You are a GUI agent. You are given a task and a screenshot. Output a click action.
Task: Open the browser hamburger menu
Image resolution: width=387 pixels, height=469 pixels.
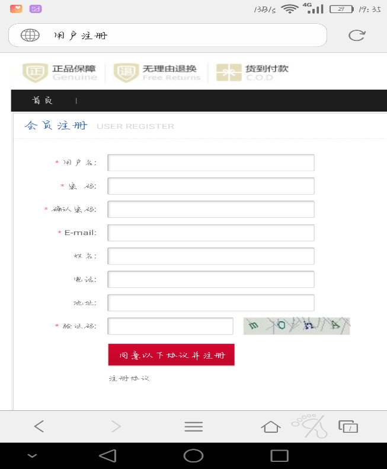pyautogui.click(x=193, y=426)
